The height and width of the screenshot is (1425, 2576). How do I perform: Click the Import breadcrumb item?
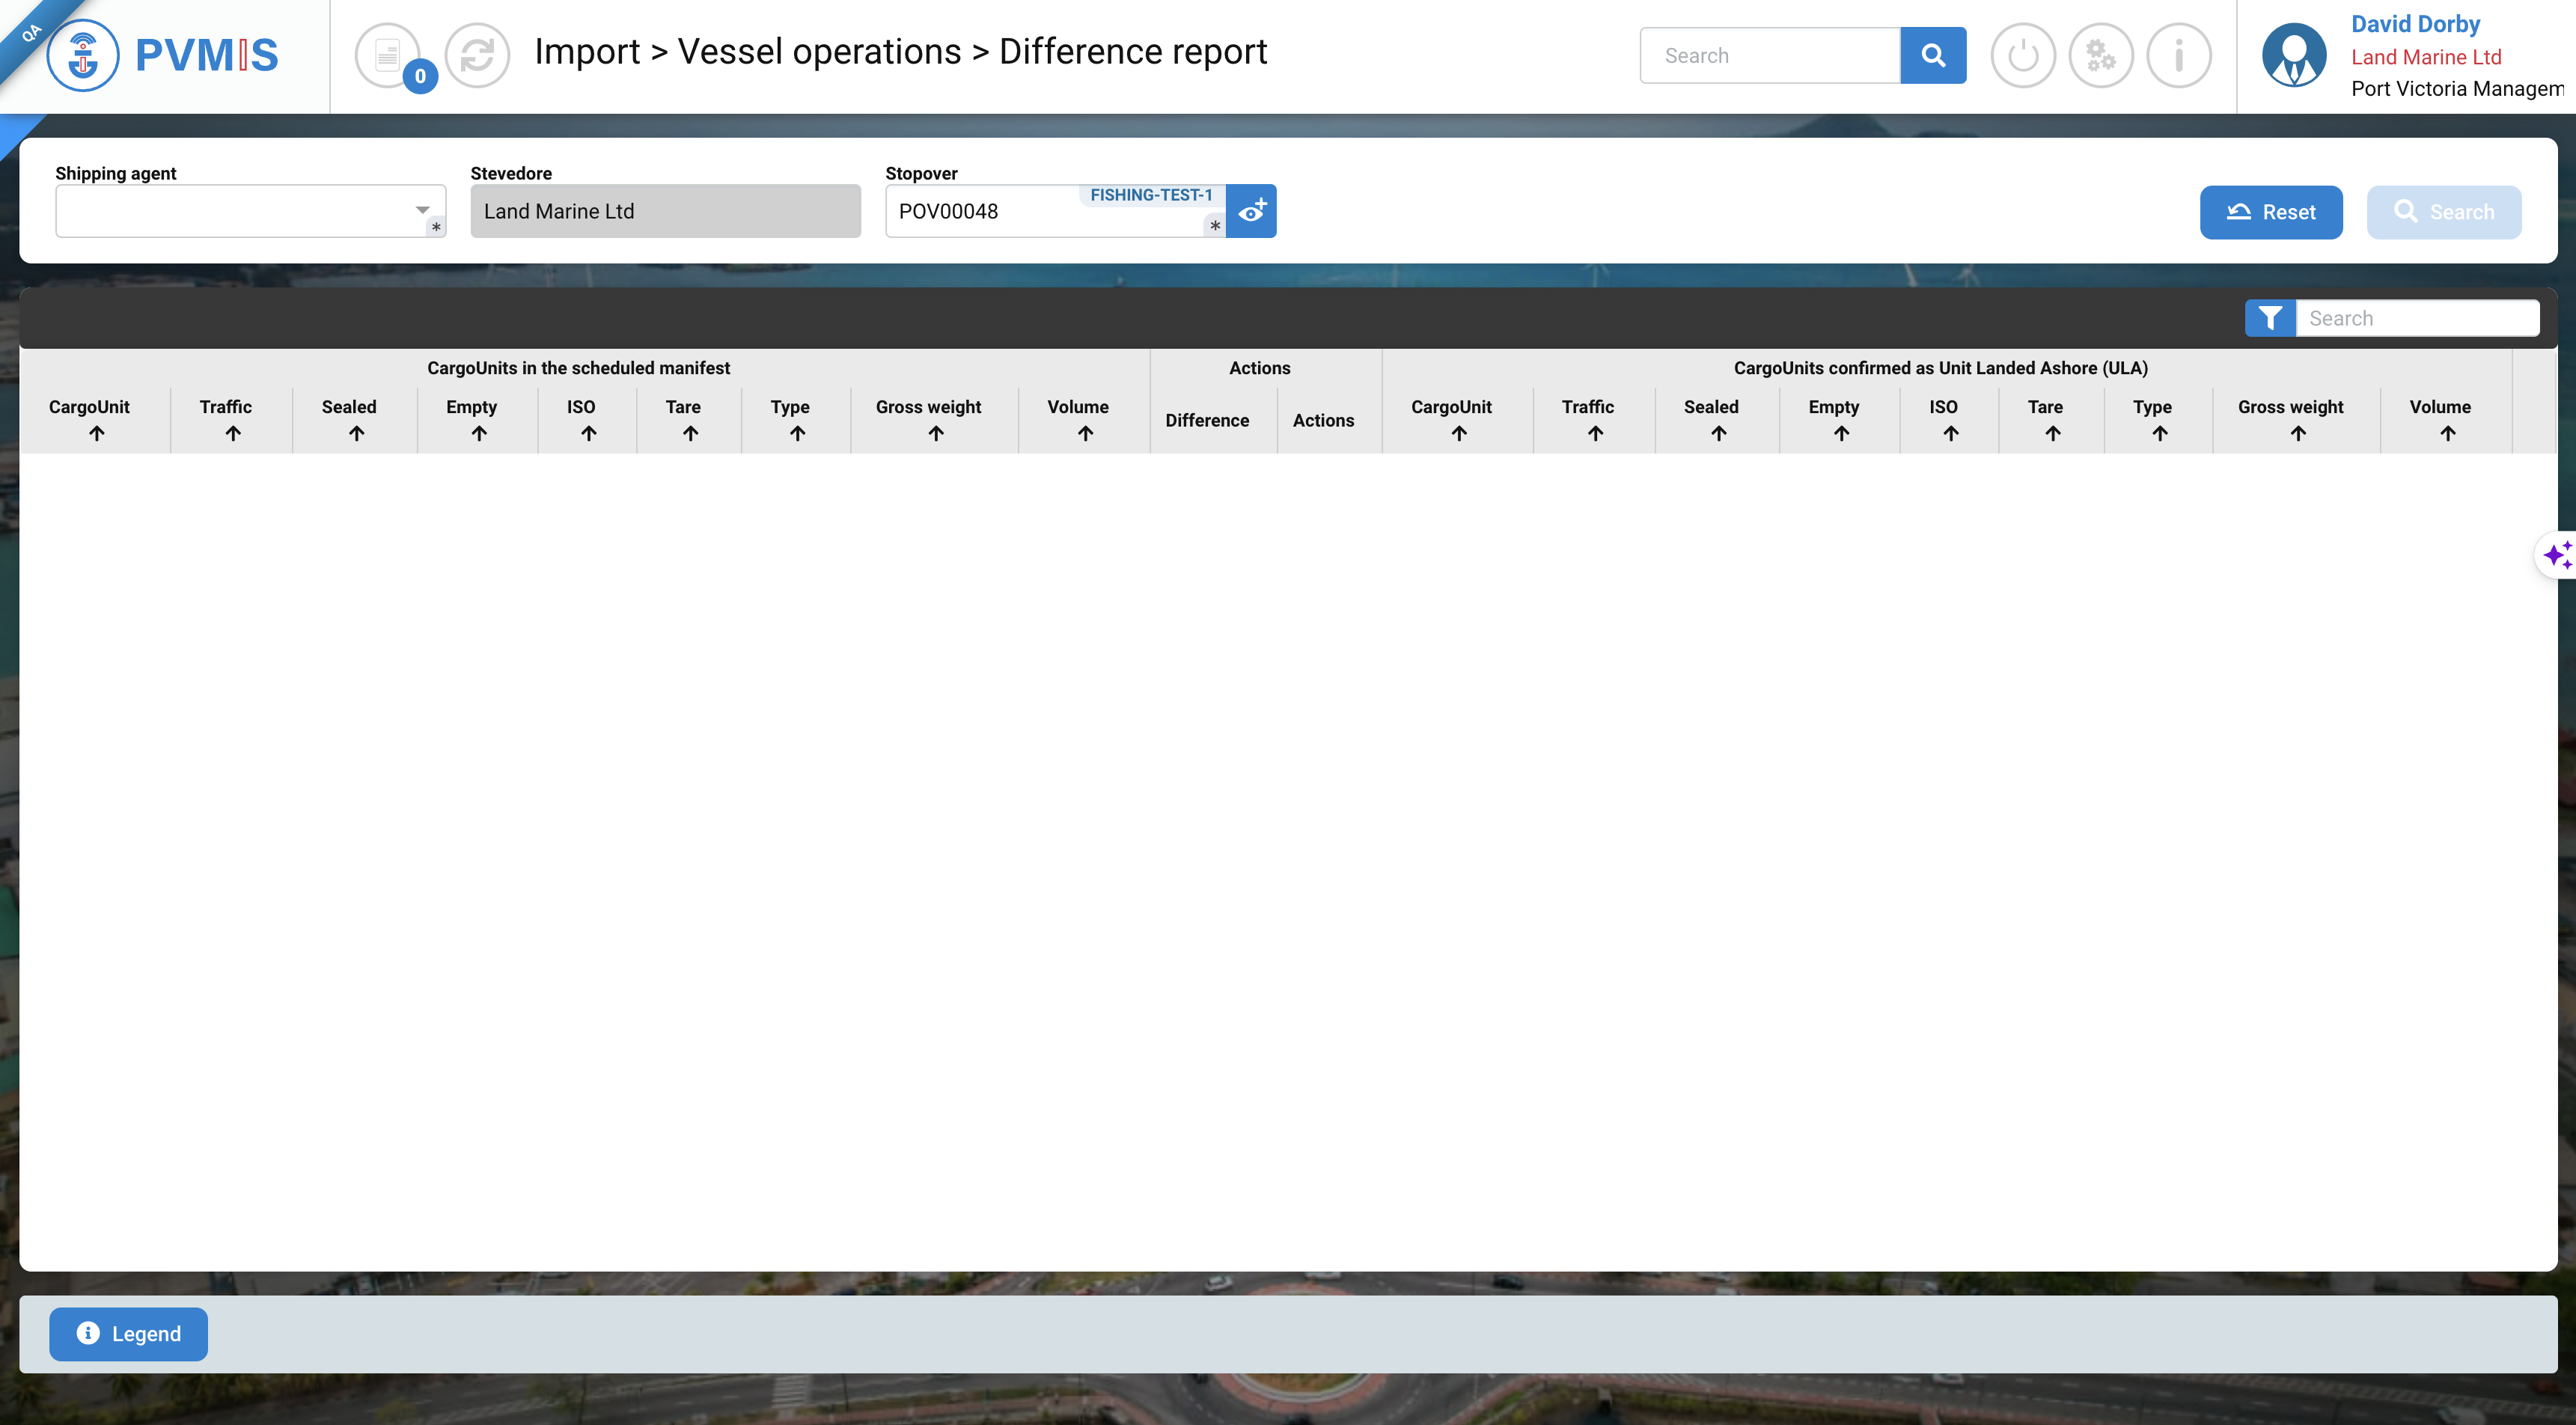click(587, 52)
